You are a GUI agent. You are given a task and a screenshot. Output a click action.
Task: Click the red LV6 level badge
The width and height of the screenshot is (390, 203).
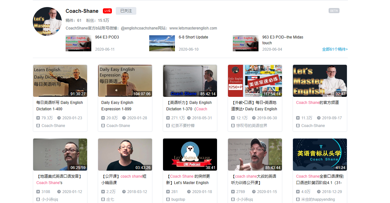point(107,11)
